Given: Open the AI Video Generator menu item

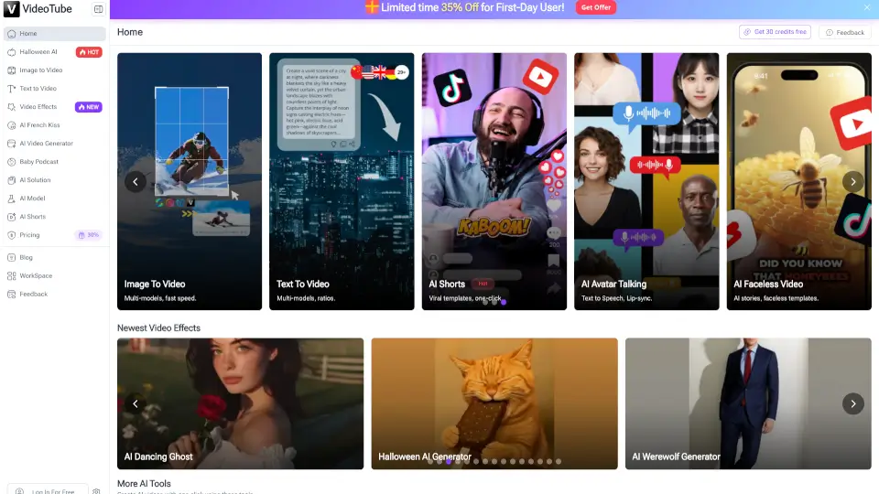Looking at the screenshot, I should [54, 144].
